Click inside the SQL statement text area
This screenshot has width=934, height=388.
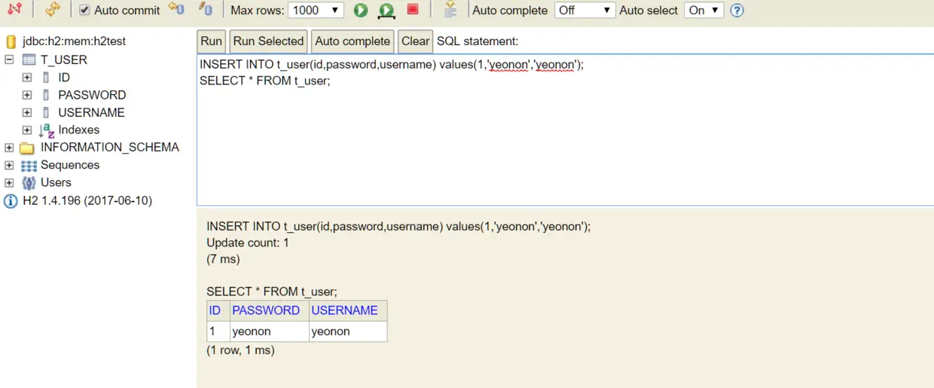coord(565,130)
